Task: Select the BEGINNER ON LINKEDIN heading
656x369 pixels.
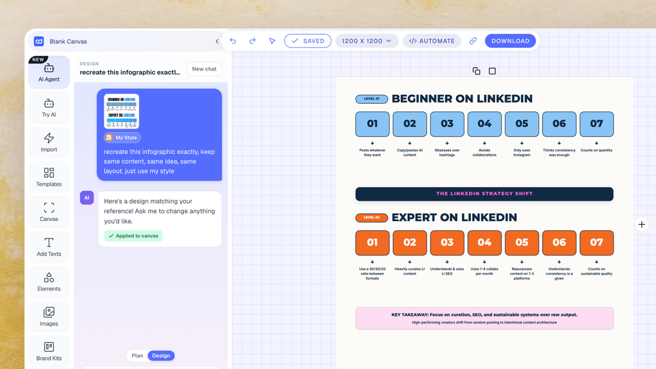Action: (x=462, y=99)
